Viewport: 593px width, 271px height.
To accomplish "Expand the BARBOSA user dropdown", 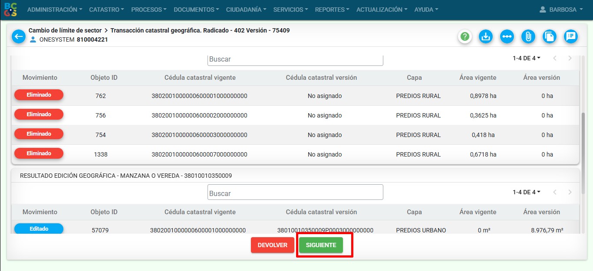I will (x=561, y=10).
